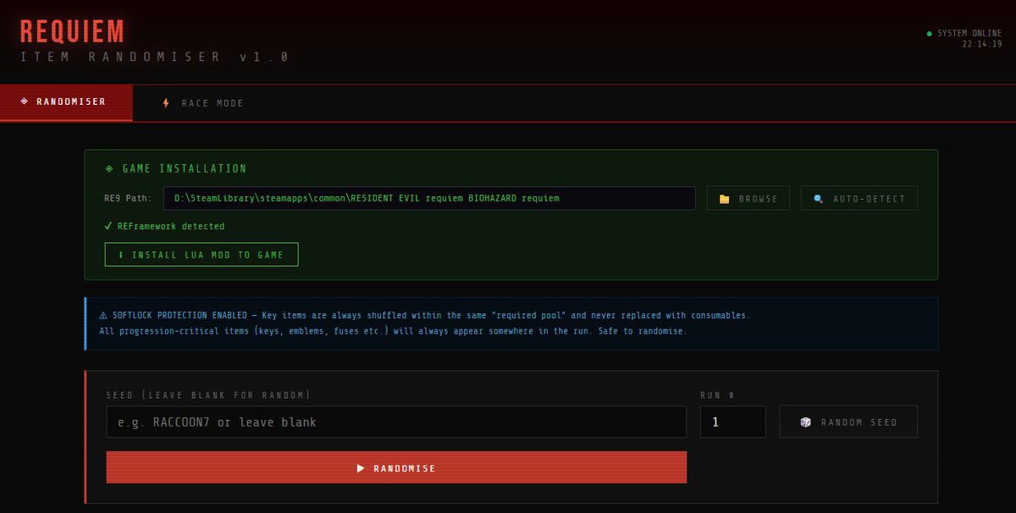Click the green System Online indicator dot
1016x513 pixels.
pos(930,34)
